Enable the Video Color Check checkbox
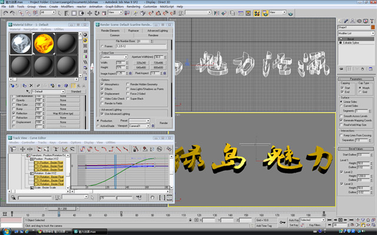The image size is (377, 235). 101,98
